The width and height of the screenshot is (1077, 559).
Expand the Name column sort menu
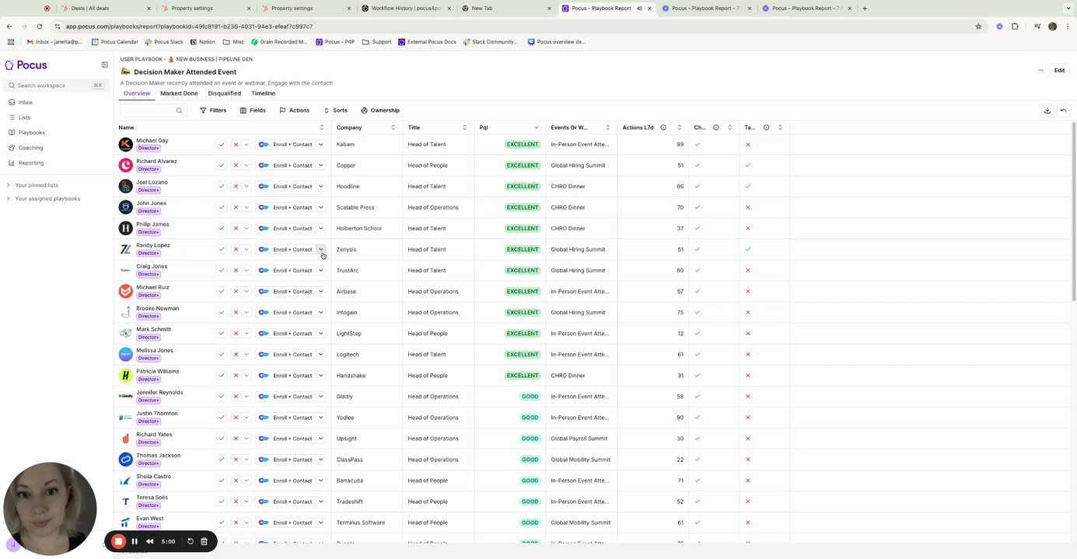point(322,127)
